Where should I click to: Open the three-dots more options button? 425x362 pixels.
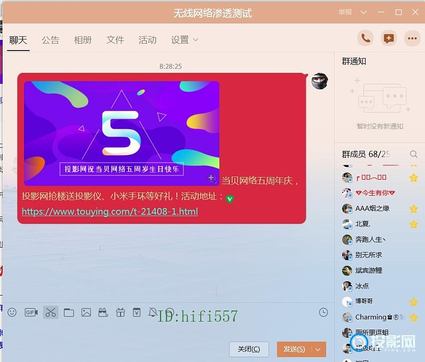click(412, 38)
